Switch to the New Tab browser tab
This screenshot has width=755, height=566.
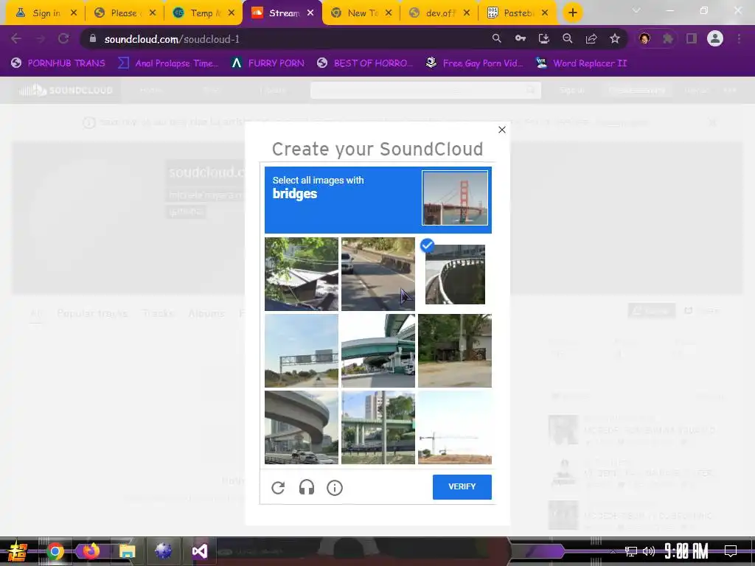tap(361, 13)
